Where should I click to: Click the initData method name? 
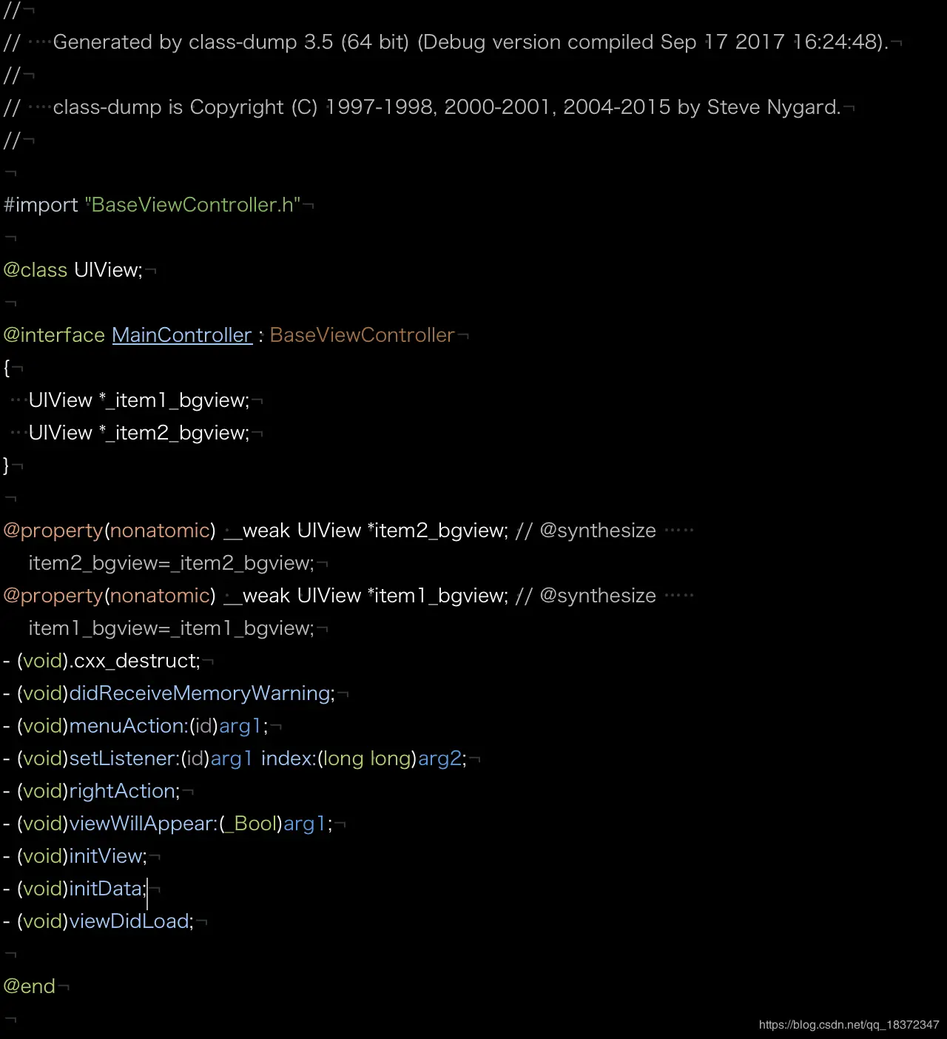(106, 889)
